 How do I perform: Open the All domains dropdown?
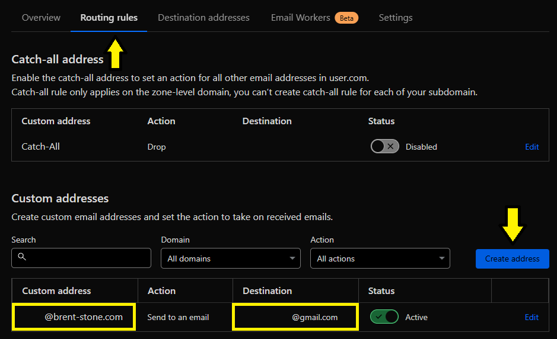230,259
